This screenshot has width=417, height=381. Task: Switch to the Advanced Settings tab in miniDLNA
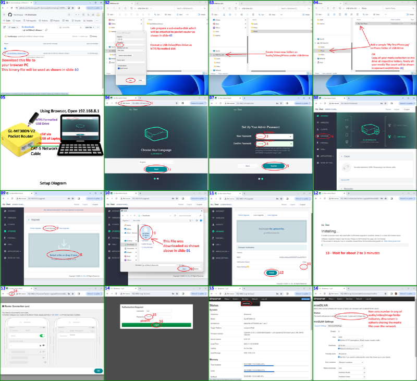pyautogui.click(x=335, y=326)
